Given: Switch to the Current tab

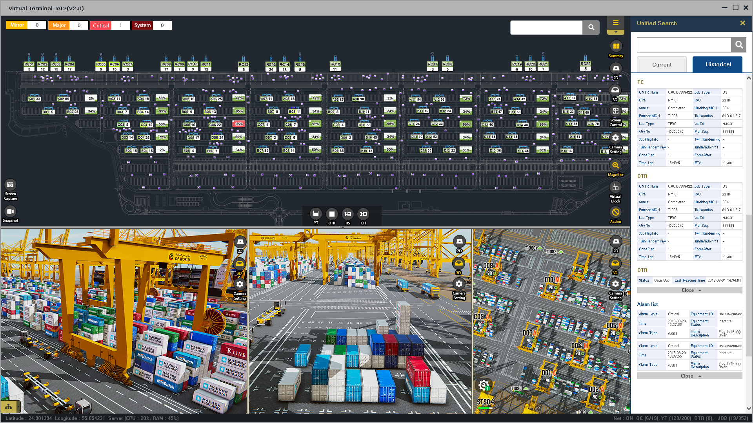Looking at the screenshot, I should point(662,65).
